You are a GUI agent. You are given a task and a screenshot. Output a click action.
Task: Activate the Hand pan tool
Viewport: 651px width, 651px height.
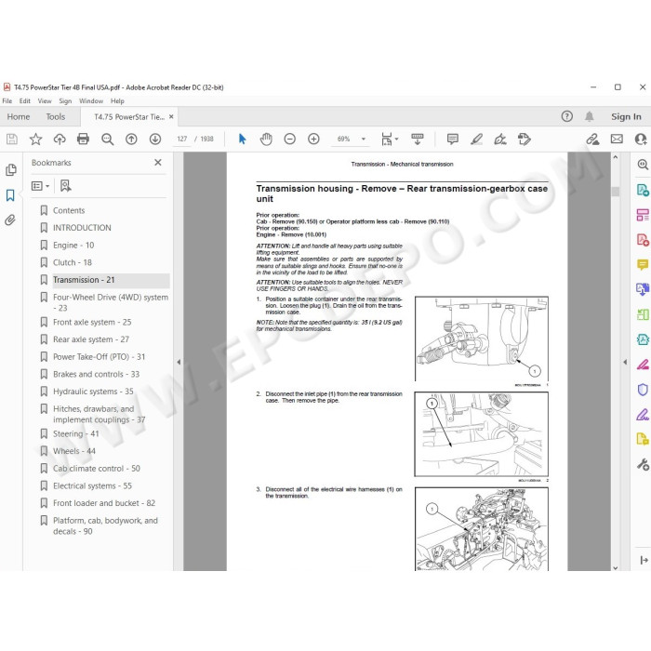266,139
